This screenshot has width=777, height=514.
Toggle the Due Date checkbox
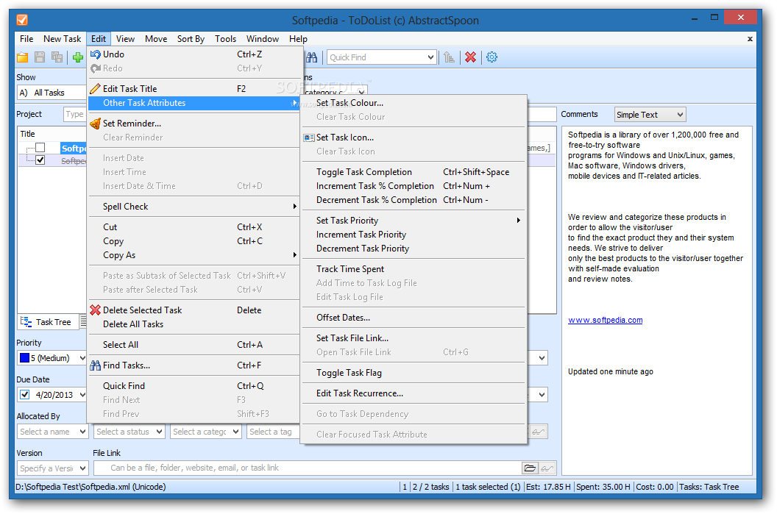(x=25, y=395)
